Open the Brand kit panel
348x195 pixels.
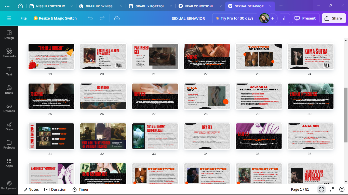point(9,90)
